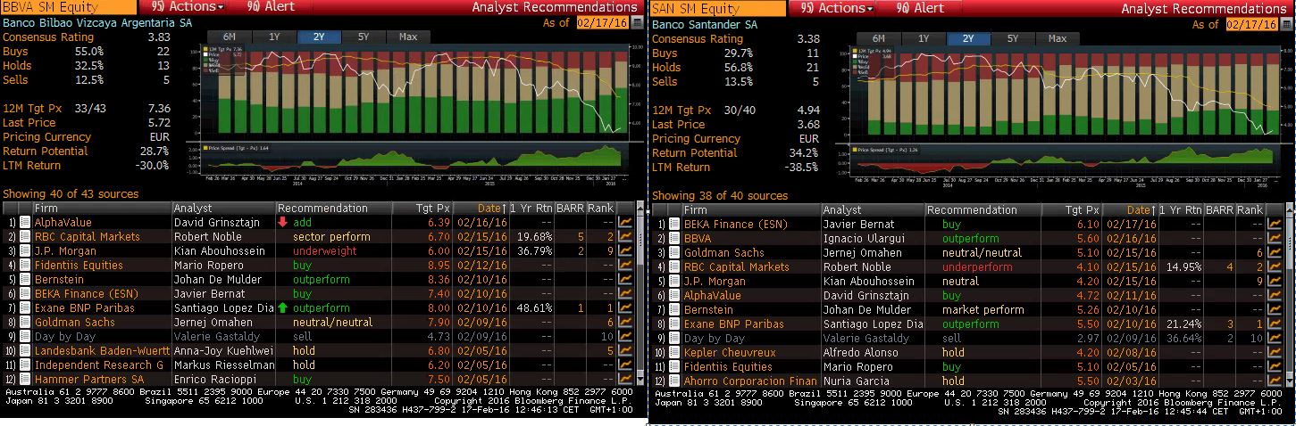Open Hammer Partners SA document icon, BBVA window

pos(25,380)
